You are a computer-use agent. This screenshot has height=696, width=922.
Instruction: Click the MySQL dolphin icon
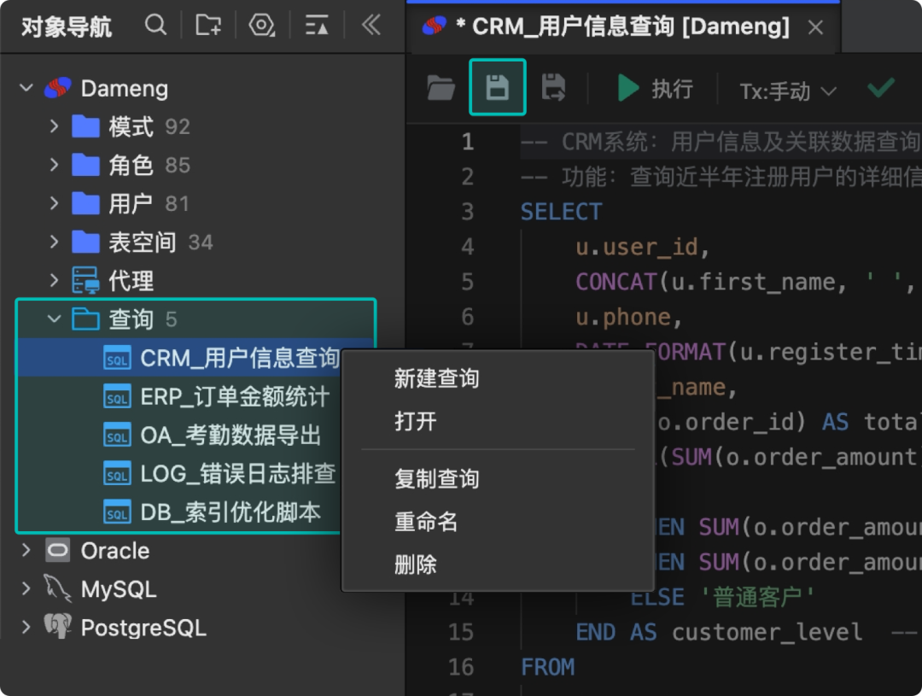58,588
